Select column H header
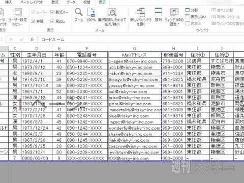This screenshot has width=244, height=183. (173, 49)
